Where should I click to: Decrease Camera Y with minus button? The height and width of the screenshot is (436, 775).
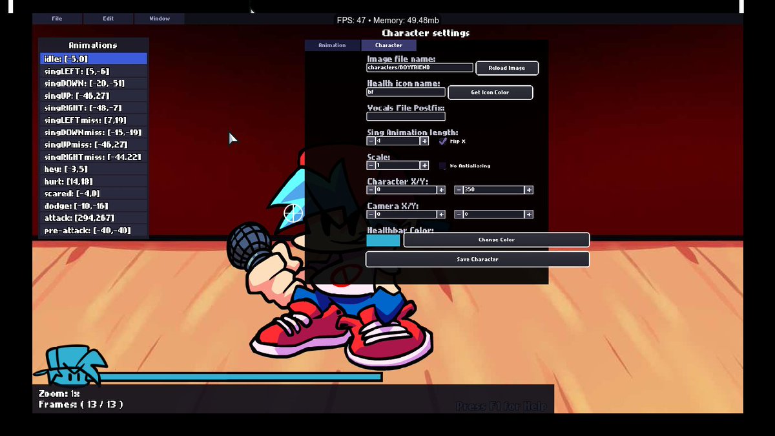[x=459, y=214]
